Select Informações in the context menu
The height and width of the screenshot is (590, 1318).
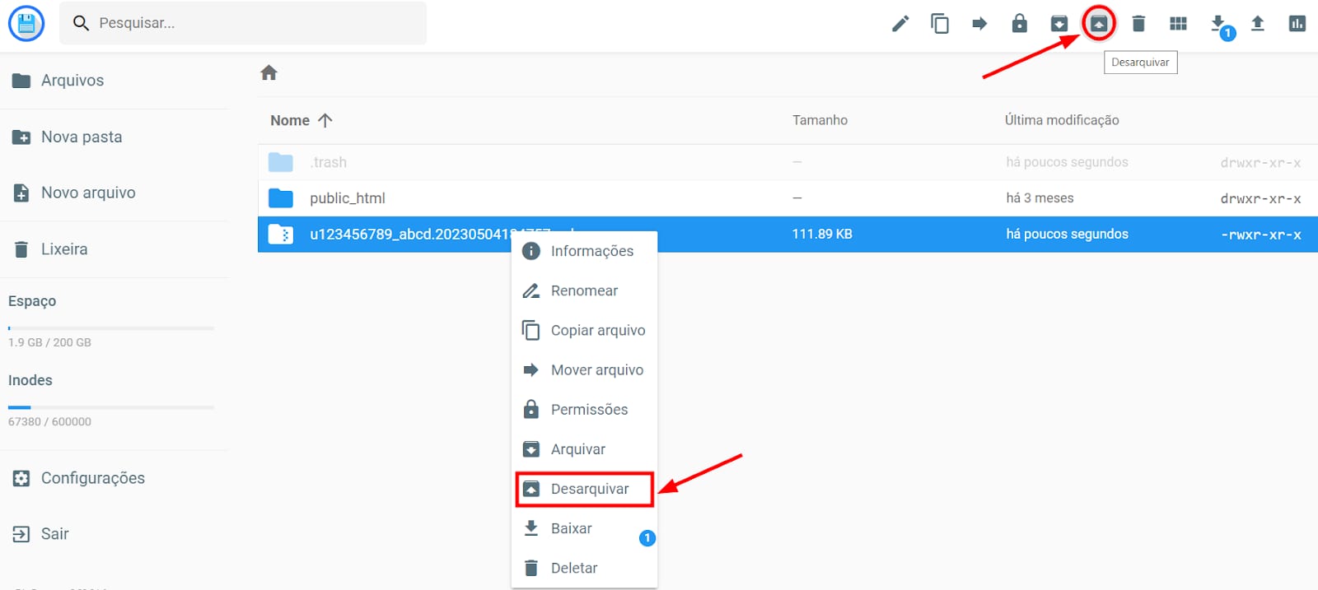coord(591,251)
